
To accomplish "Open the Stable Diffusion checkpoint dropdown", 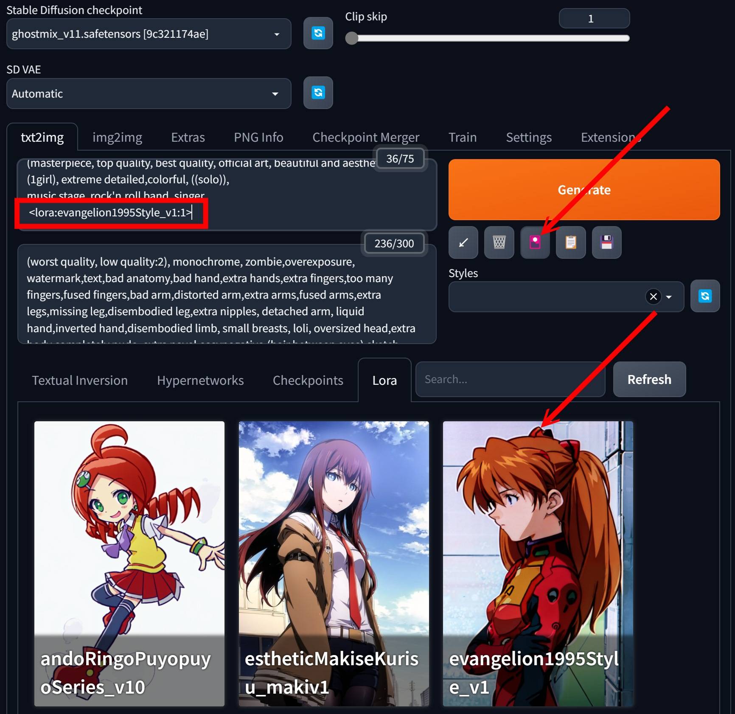I will pos(149,34).
